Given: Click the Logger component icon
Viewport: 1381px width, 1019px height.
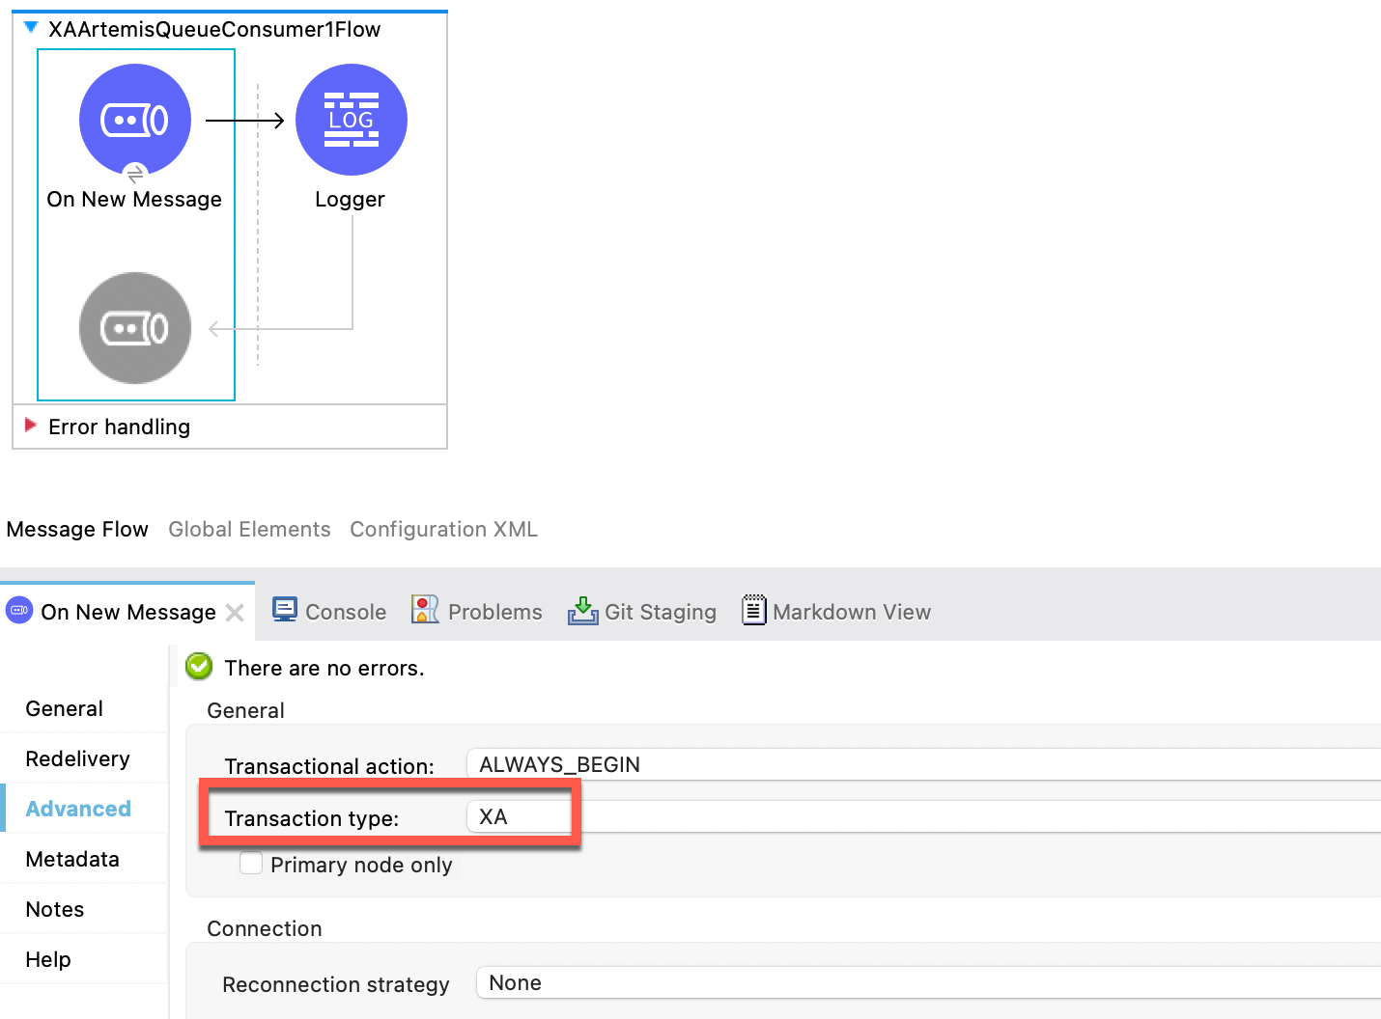Looking at the screenshot, I should point(351,121).
